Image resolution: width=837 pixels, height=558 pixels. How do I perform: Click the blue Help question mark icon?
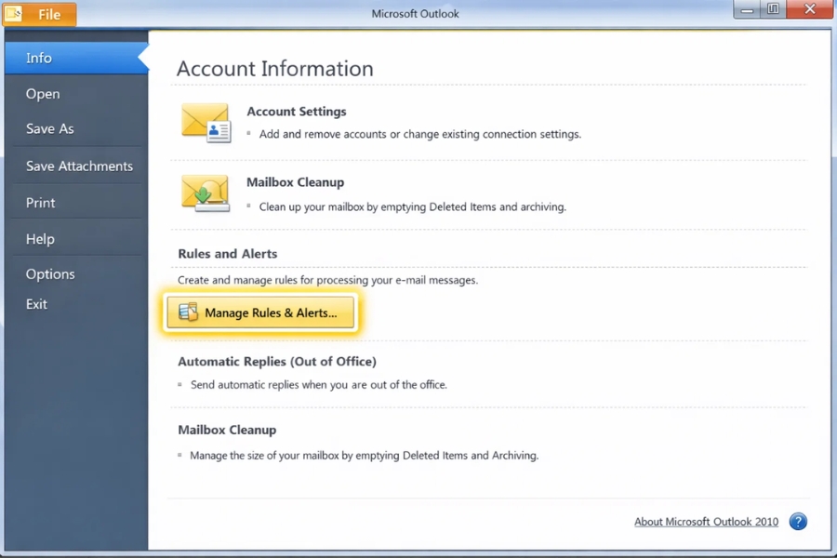click(x=798, y=522)
